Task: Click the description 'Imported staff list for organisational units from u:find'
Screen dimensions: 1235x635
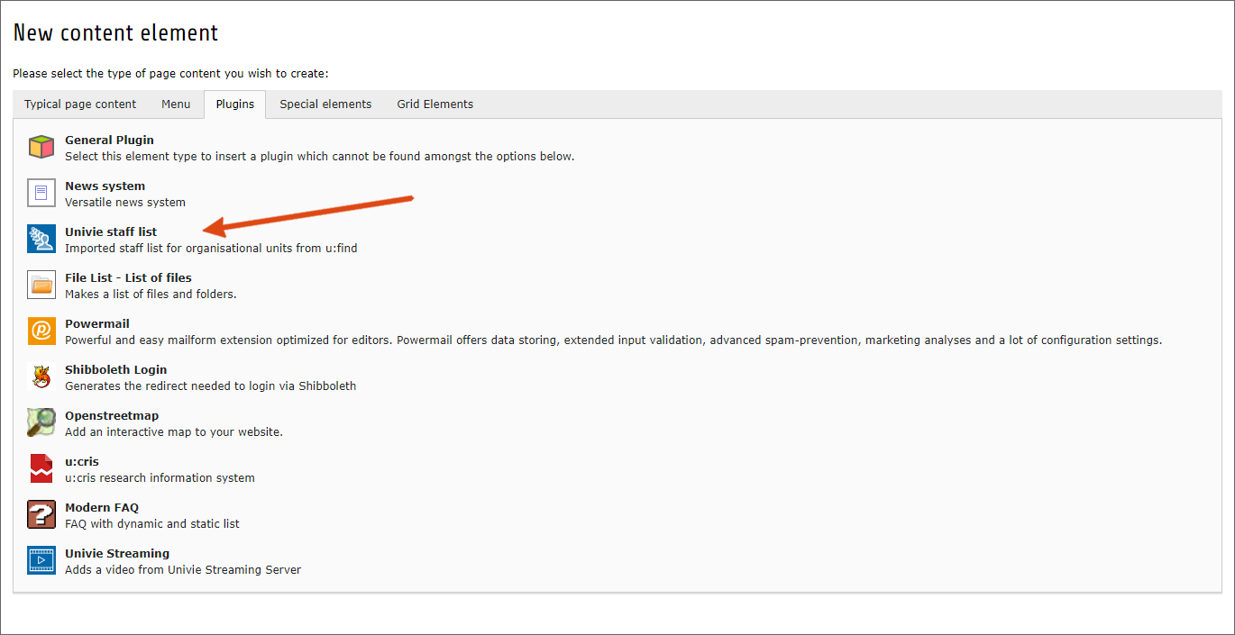Action: pyautogui.click(x=211, y=249)
